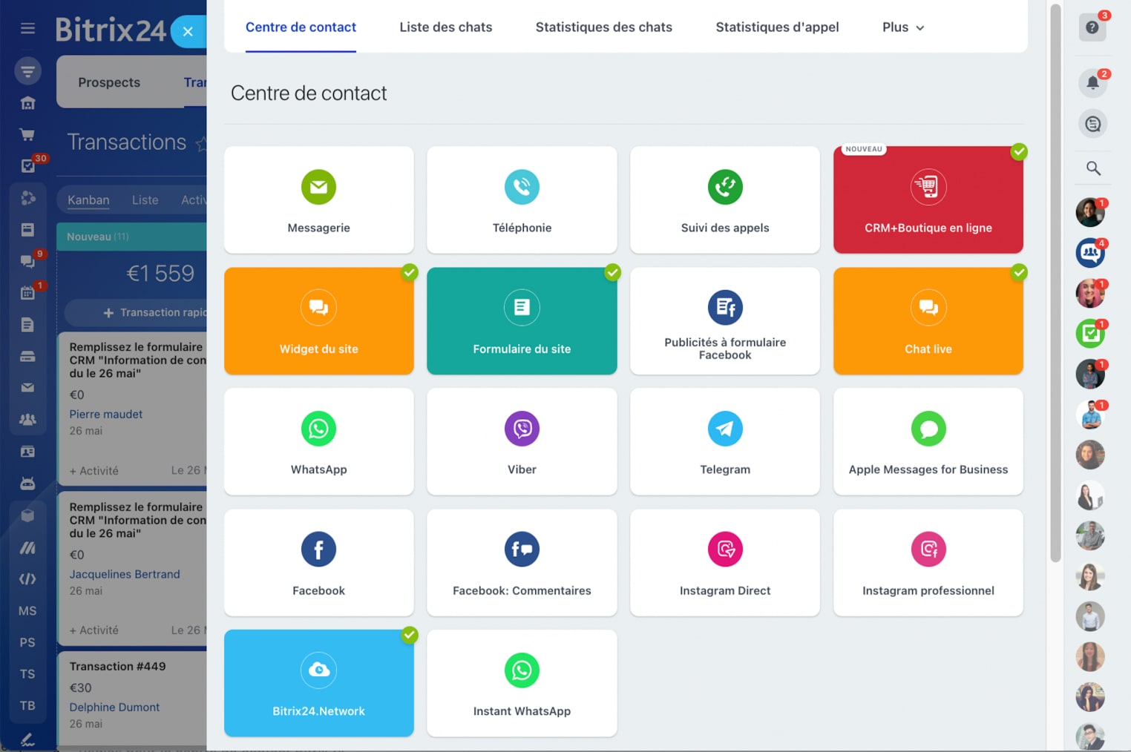Open the Telegram channel icon

coord(725,429)
